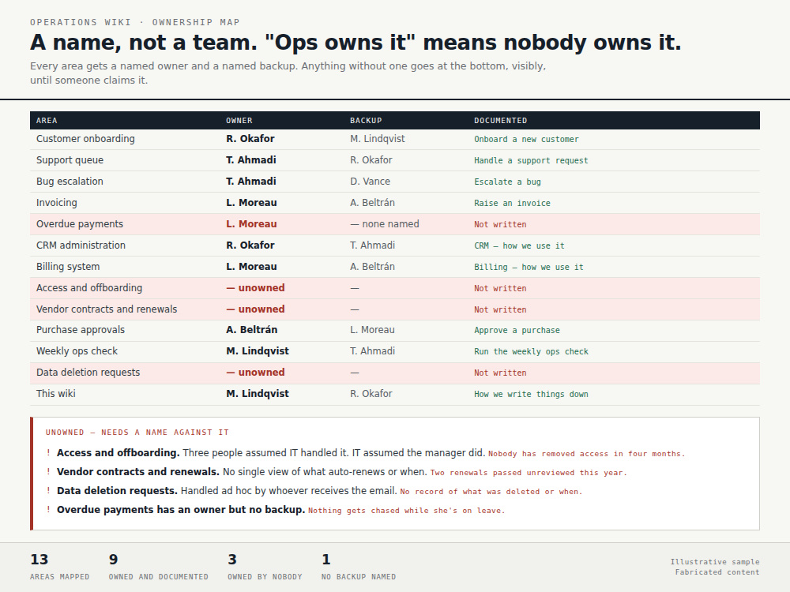Click 'Overdue payments has an owner but no backup.'
The width and height of the screenshot is (790, 592).
pos(181,509)
